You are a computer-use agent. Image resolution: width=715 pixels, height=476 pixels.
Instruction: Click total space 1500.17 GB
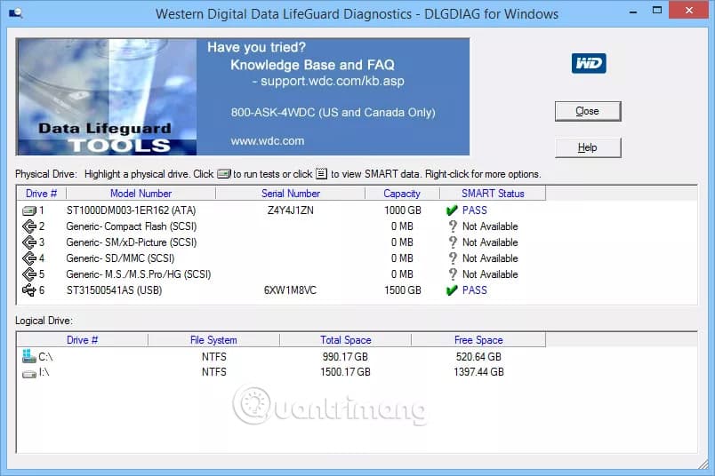click(x=345, y=372)
